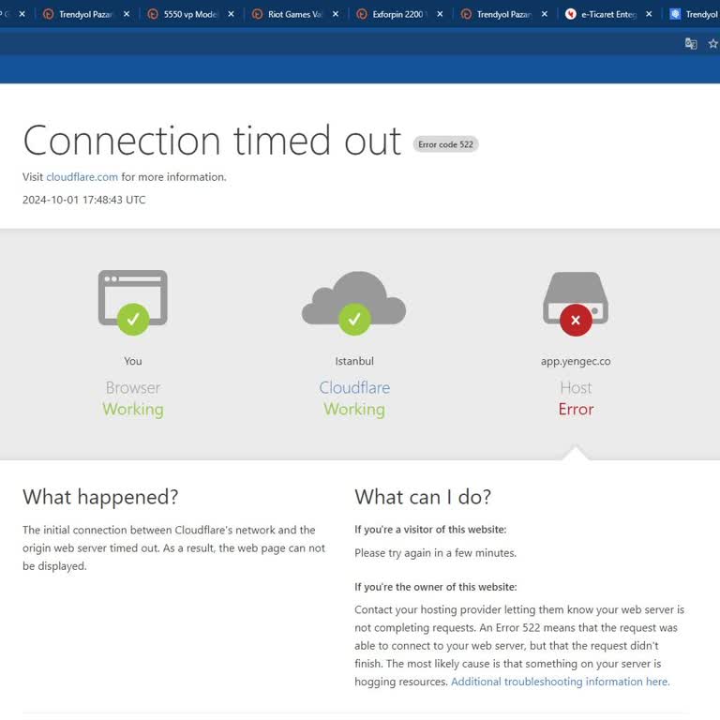Screen dimensions: 720x720
Task: Close the 5550 vp Model tab
Action: tap(232, 14)
